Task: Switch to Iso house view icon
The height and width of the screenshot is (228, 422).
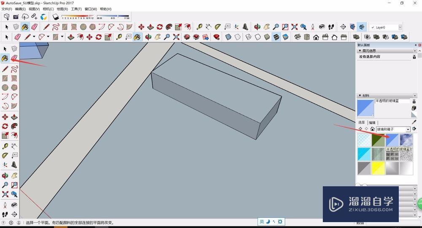Action: pyautogui.click(x=298, y=37)
